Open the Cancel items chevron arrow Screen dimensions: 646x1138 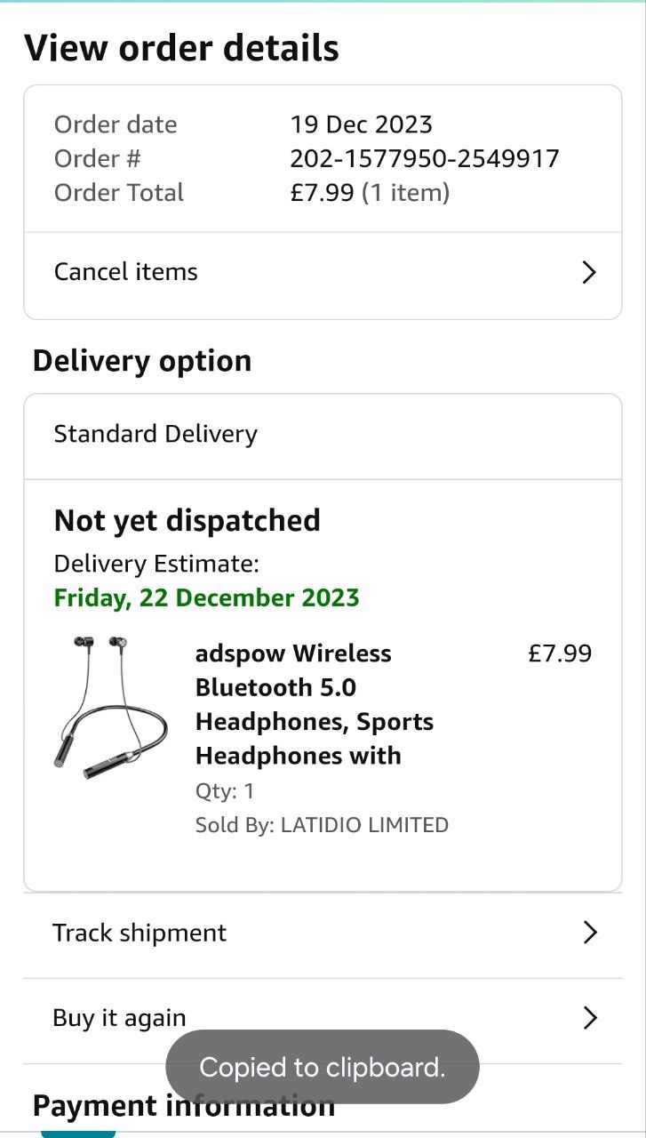588,272
